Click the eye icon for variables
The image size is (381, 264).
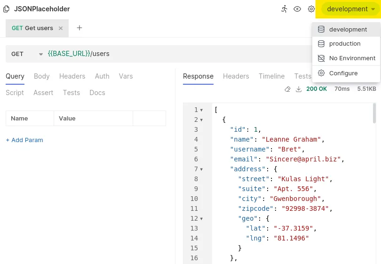[x=297, y=9]
